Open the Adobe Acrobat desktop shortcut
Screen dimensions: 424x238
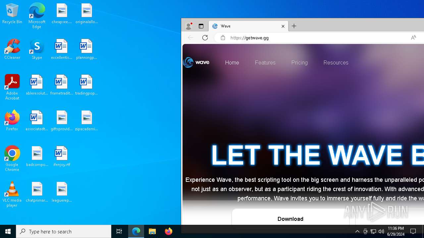coord(12,87)
